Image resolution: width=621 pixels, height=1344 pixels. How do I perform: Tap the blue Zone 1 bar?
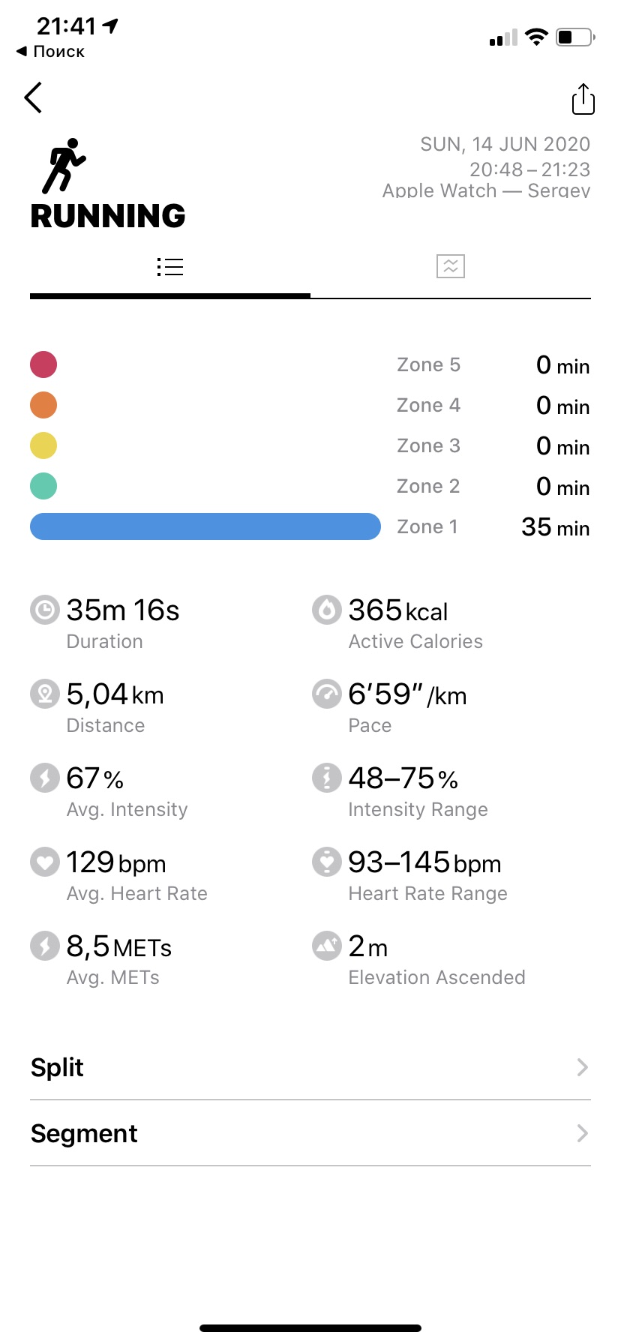(x=205, y=526)
